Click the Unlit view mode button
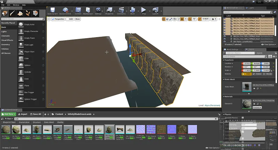 coord(70,19)
